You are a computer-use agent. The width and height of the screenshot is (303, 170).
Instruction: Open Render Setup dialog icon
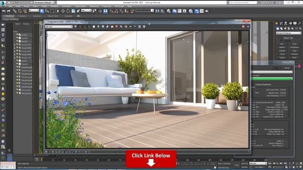196,11
